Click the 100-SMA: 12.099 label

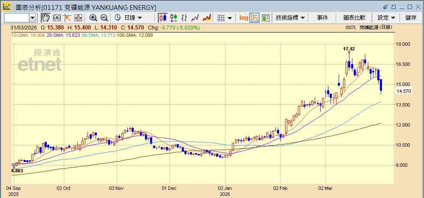pos(135,35)
